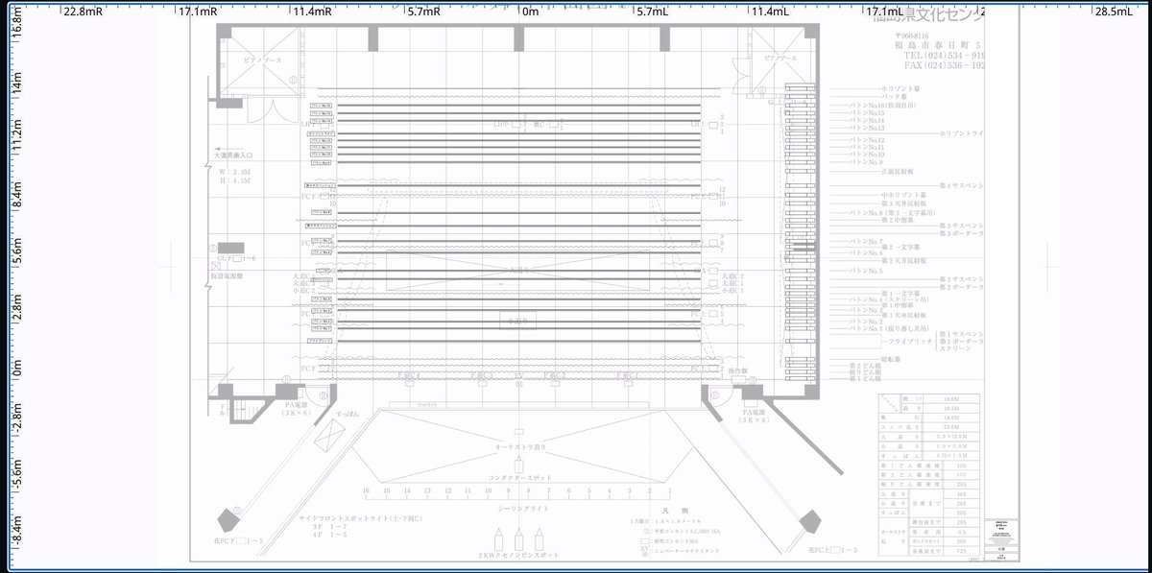Click the 17.1mR mark on the horizontal ruler
Image resolution: width=1152 pixels, height=573 pixels.
pos(198,12)
